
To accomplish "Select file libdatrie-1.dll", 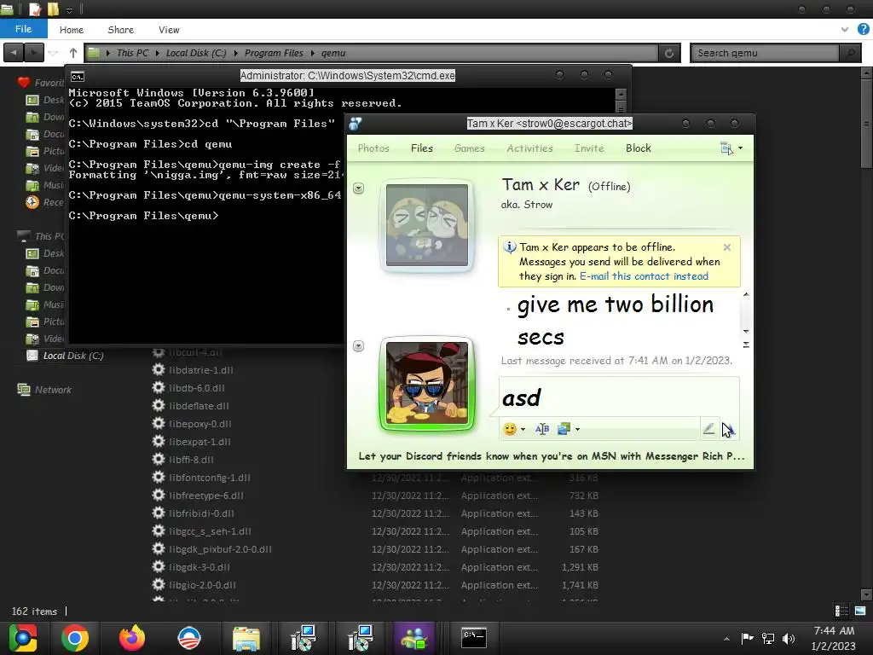I will (x=201, y=370).
